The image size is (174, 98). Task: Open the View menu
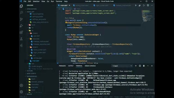tap(43, 1)
